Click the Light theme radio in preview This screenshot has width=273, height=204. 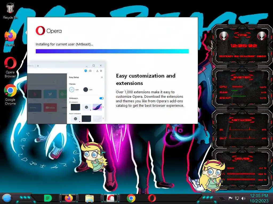coord(71,90)
